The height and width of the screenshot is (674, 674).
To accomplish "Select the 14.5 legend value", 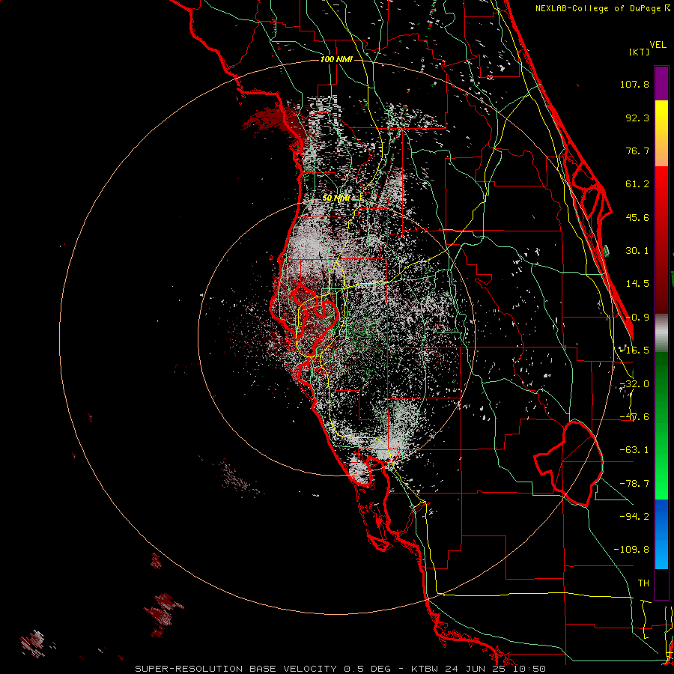I will (x=637, y=284).
